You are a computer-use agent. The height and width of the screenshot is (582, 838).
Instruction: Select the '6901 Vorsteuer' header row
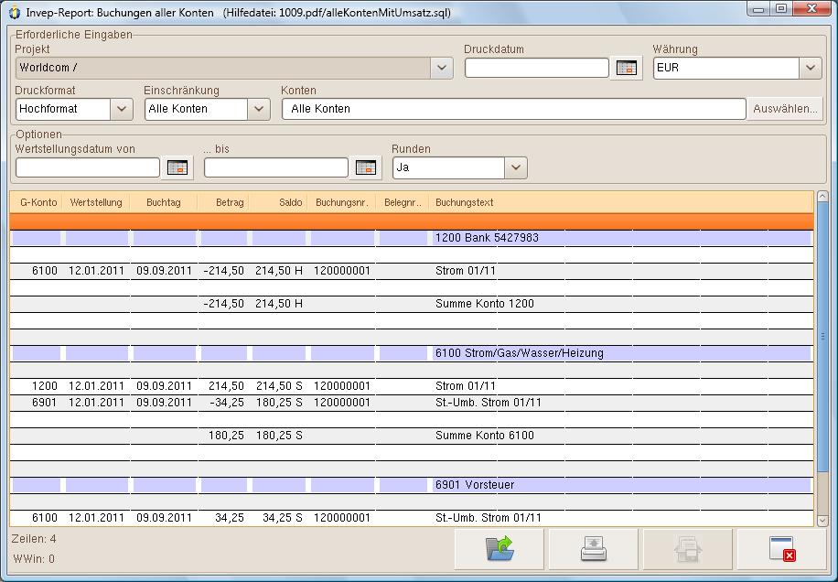pyautogui.click(x=412, y=485)
